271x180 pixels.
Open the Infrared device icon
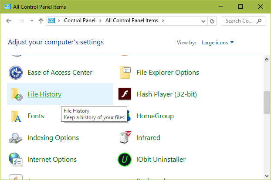click(x=125, y=137)
